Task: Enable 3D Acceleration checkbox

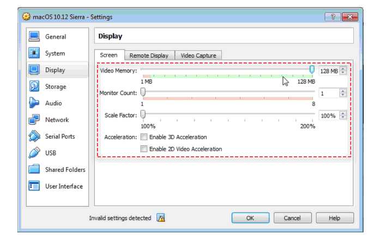Action: point(144,137)
